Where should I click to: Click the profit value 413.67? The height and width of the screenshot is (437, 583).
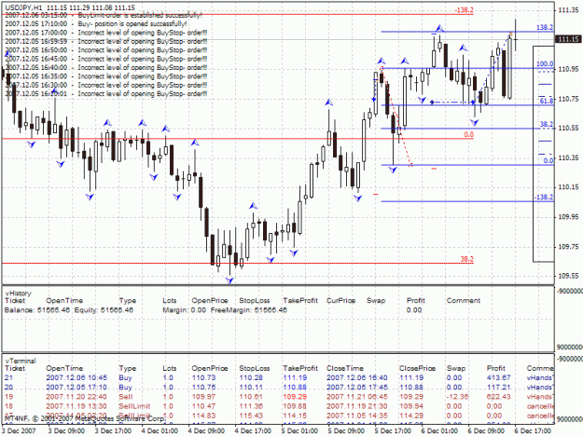[499, 377]
